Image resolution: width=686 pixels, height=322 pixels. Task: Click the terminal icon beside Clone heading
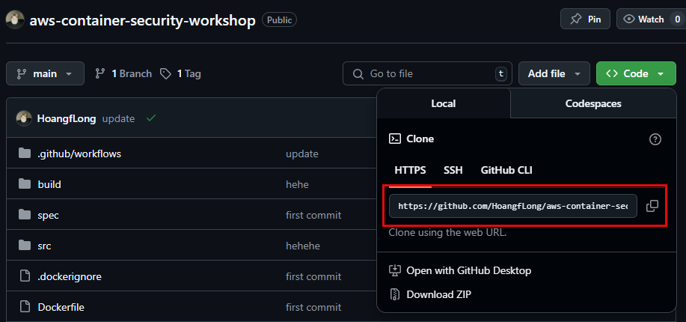(x=395, y=139)
